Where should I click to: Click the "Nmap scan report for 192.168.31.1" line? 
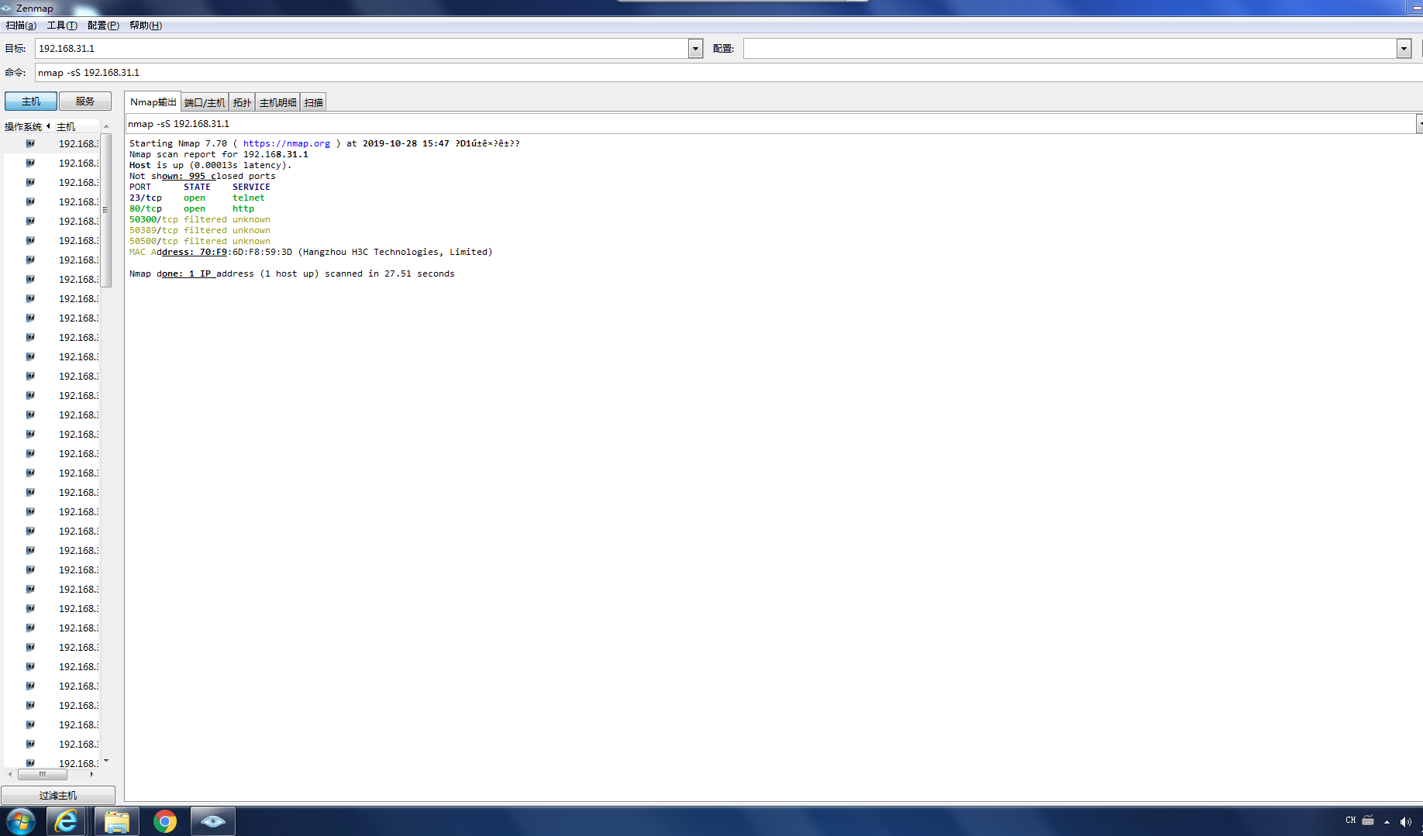(x=219, y=154)
